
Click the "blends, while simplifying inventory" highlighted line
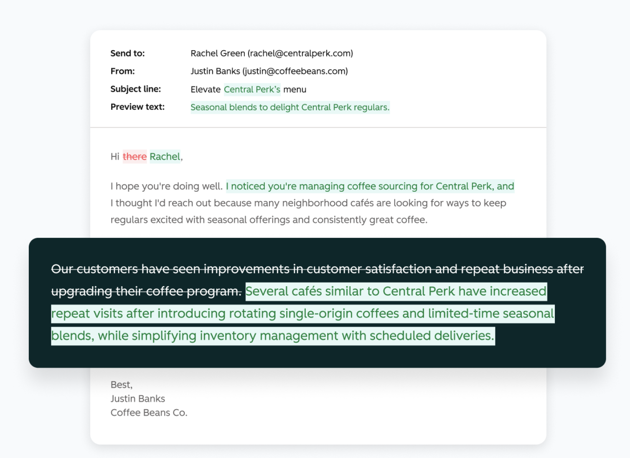coord(273,336)
